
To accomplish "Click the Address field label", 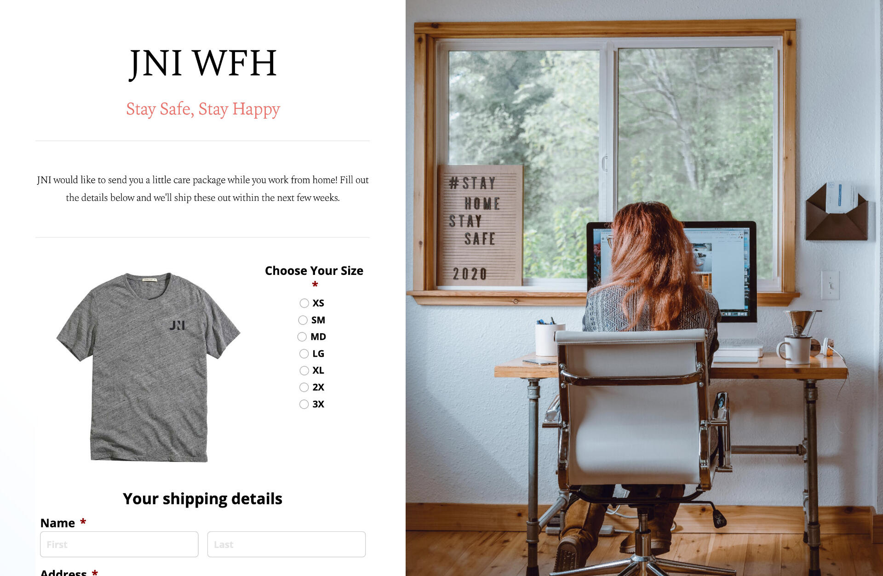I will [63, 572].
